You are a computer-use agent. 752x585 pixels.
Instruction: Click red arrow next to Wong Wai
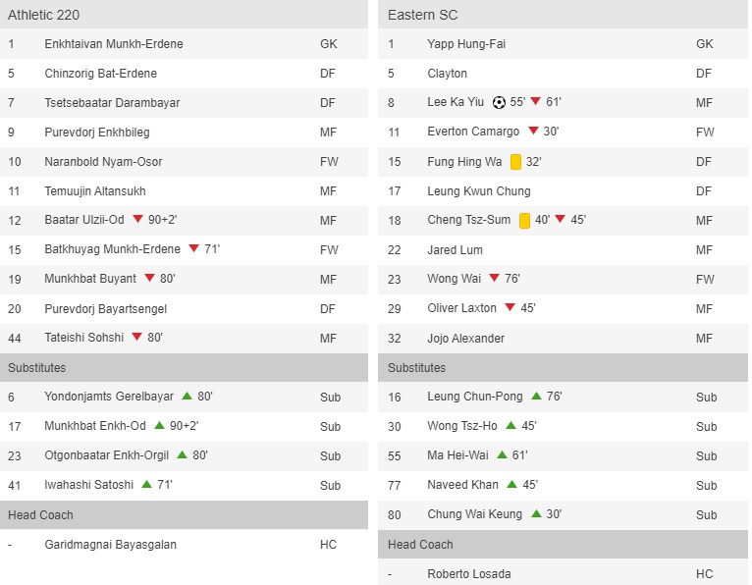(x=494, y=279)
